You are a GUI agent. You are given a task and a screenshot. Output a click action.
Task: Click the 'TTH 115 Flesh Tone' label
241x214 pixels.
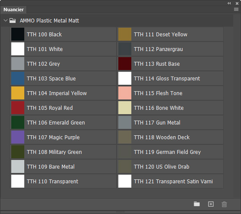158,93
